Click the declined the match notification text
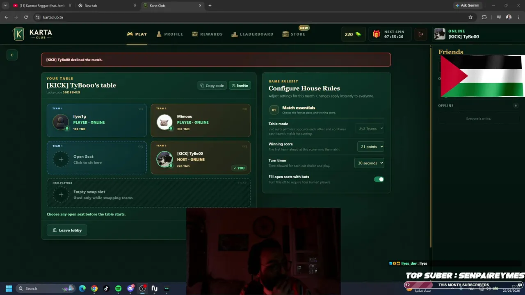Viewport: 525px width, 295px height. (74, 60)
